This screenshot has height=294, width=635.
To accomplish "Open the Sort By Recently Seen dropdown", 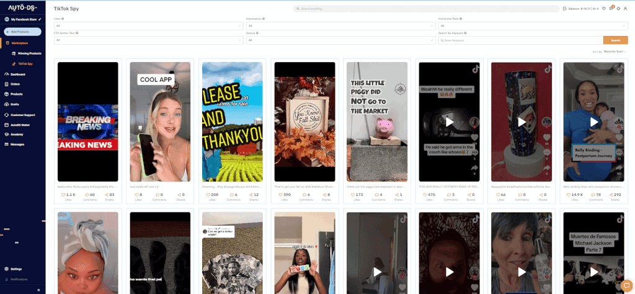I will pos(616,52).
